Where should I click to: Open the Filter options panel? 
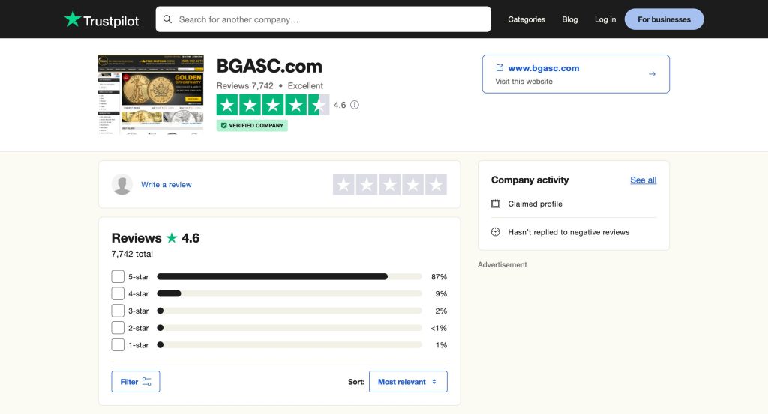[x=136, y=382]
